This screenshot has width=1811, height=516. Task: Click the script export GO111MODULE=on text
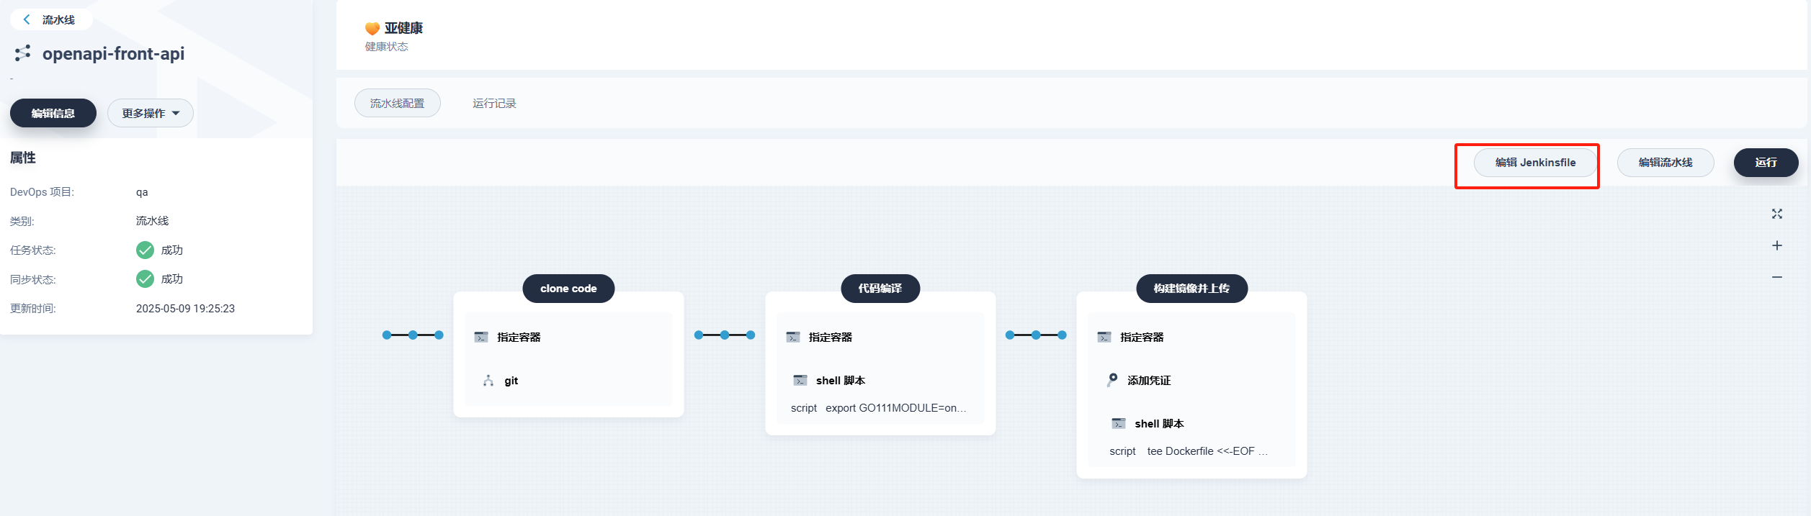(x=879, y=408)
